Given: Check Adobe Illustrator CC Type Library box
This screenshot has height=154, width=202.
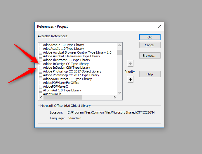Looking at the screenshot, I should (x=41, y=60).
